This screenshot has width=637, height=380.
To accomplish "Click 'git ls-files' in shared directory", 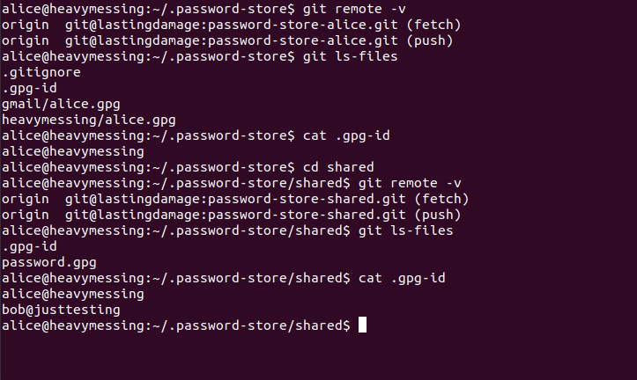I will (x=405, y=230).
